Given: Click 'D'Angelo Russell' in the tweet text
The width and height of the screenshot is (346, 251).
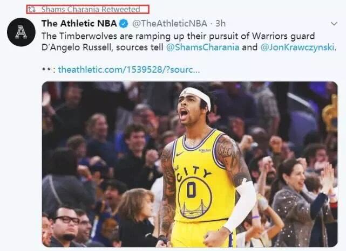Looking at the screenshot, I should coord(76,47).
